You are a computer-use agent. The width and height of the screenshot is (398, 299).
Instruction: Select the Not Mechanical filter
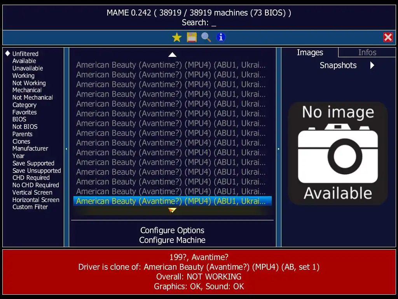click(33, 98)
